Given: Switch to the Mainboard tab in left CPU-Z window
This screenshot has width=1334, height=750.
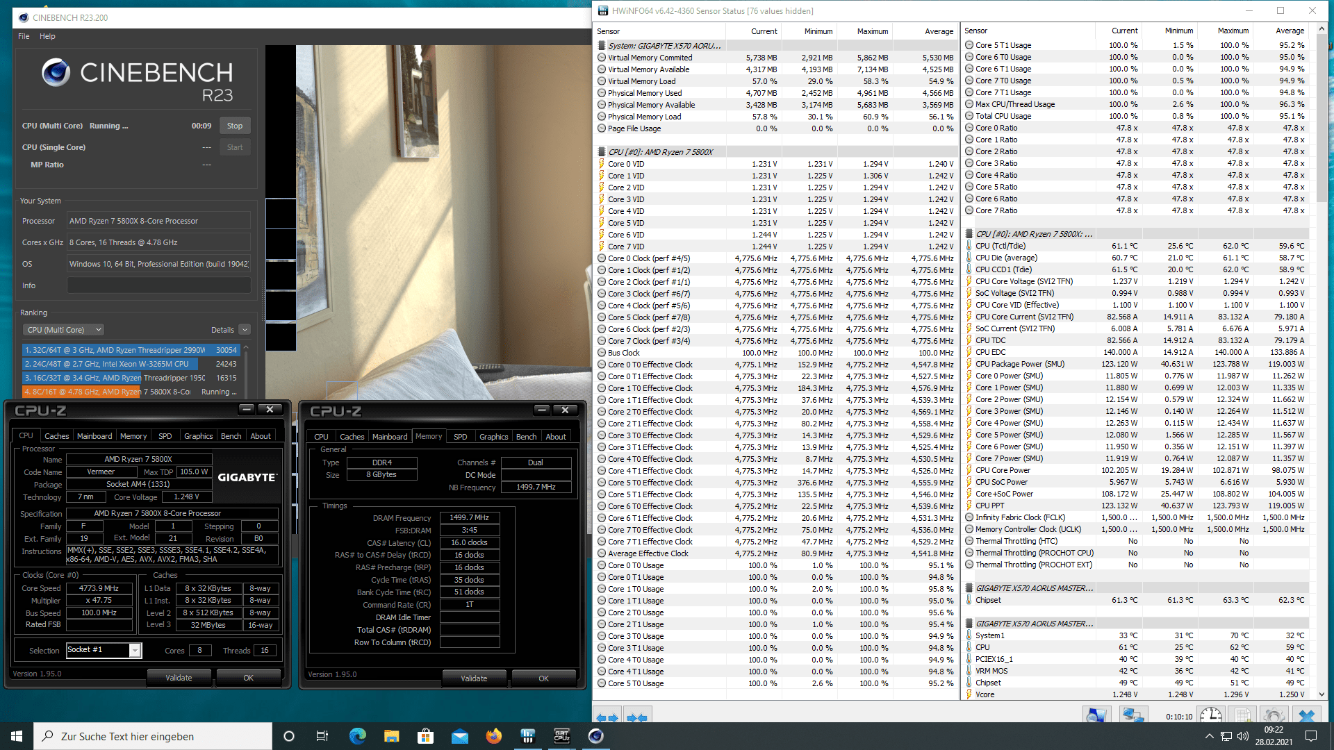Looking at the screenshot, I should (x=94, y=436).
